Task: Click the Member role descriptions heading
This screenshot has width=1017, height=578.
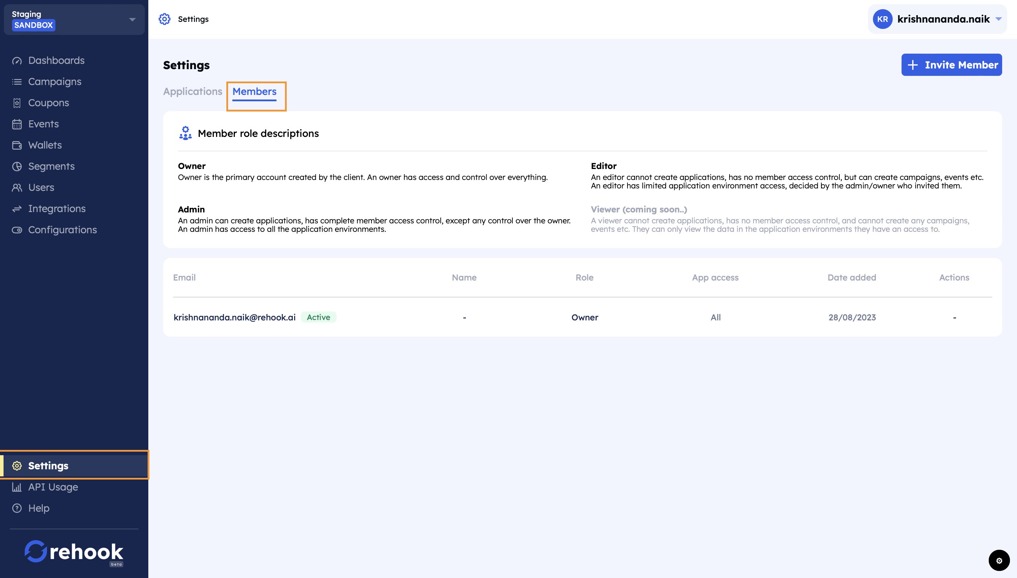Action: [258, 133]
